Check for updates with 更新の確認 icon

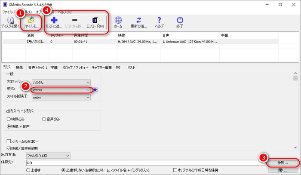pyautogui.click(x=139, y=20)
